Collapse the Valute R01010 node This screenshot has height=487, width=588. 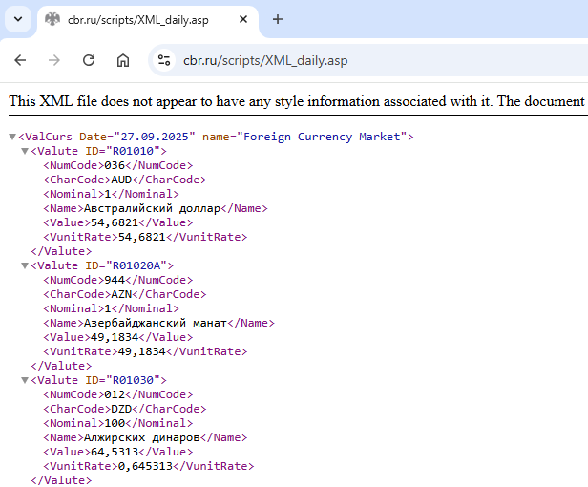(x=25, y=151)
